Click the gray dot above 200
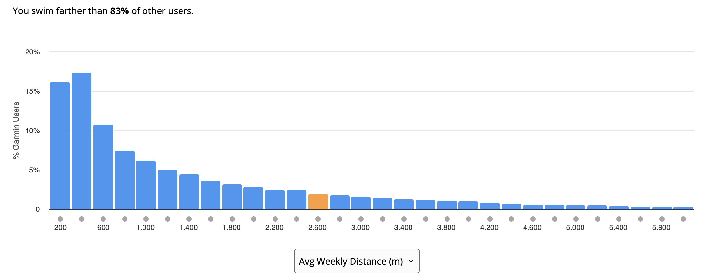 pyautogui.click(x=60, y=219)
